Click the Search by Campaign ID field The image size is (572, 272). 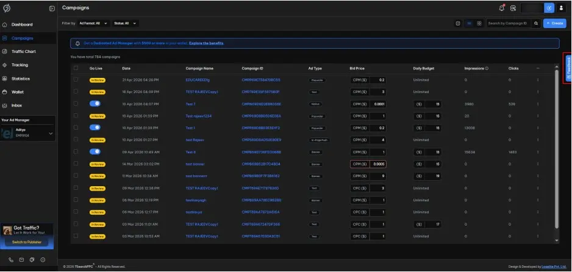click(509, 23)
